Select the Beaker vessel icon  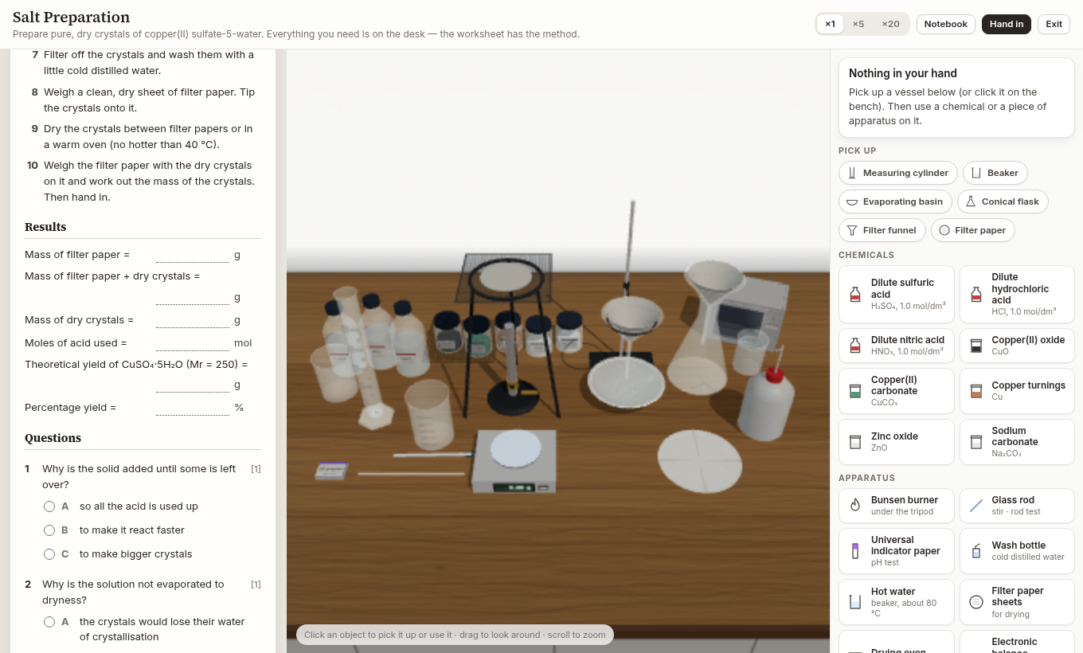pyautogui.click(x=976, y=173)
